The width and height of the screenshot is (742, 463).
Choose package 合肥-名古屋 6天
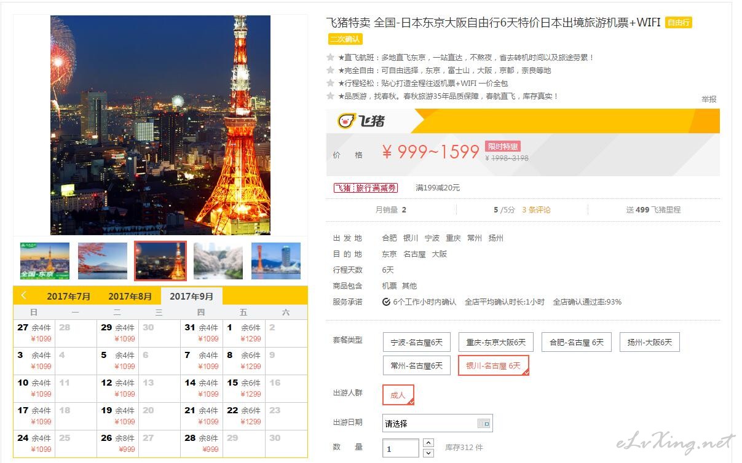[577, 342]
